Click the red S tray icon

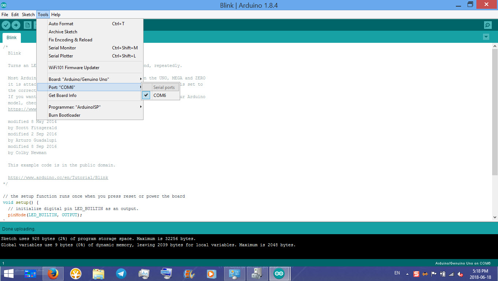click(416, 274)
